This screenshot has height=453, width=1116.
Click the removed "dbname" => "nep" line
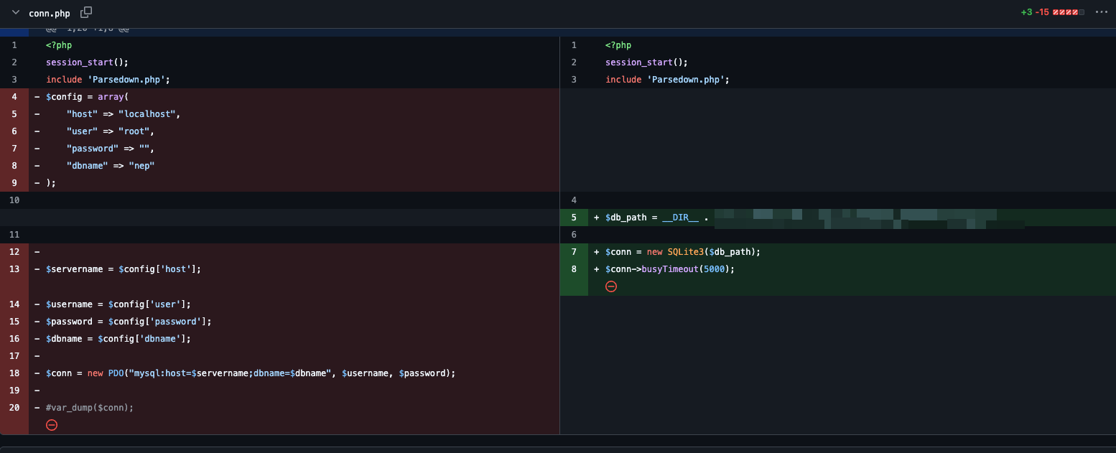click(111, 166)
